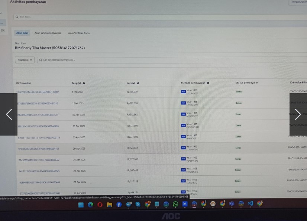The width and height of the screenshot is (307, 221).
Task: Launch Visual Studio Code from taskbar
Action: click(251, 204)
